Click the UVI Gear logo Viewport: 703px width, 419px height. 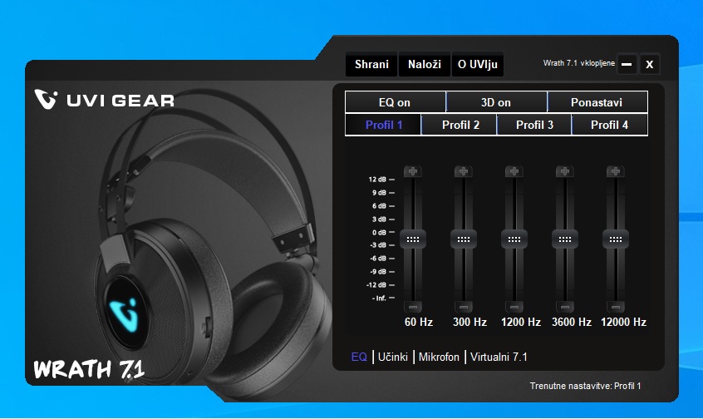click(104, 99)
